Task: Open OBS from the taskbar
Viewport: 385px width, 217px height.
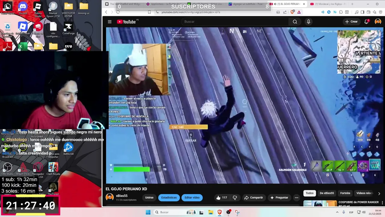Action: (x=229, y=212)
